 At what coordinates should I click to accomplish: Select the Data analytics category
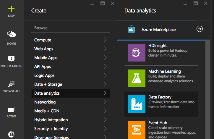[x=71, y=93]
